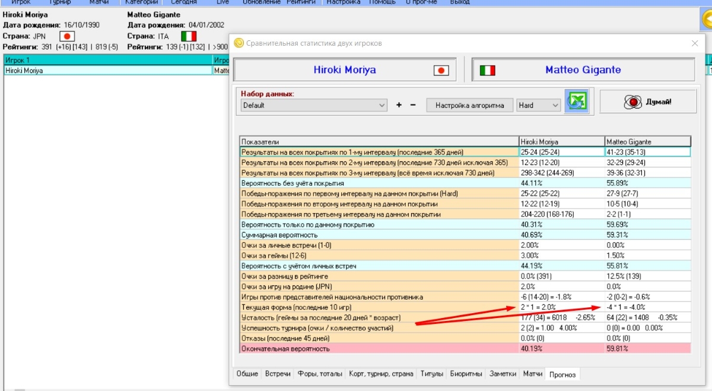Open the Настройка menu
Image resolution: width=712 pixels, height=391 pixels.
coord(343,2)
